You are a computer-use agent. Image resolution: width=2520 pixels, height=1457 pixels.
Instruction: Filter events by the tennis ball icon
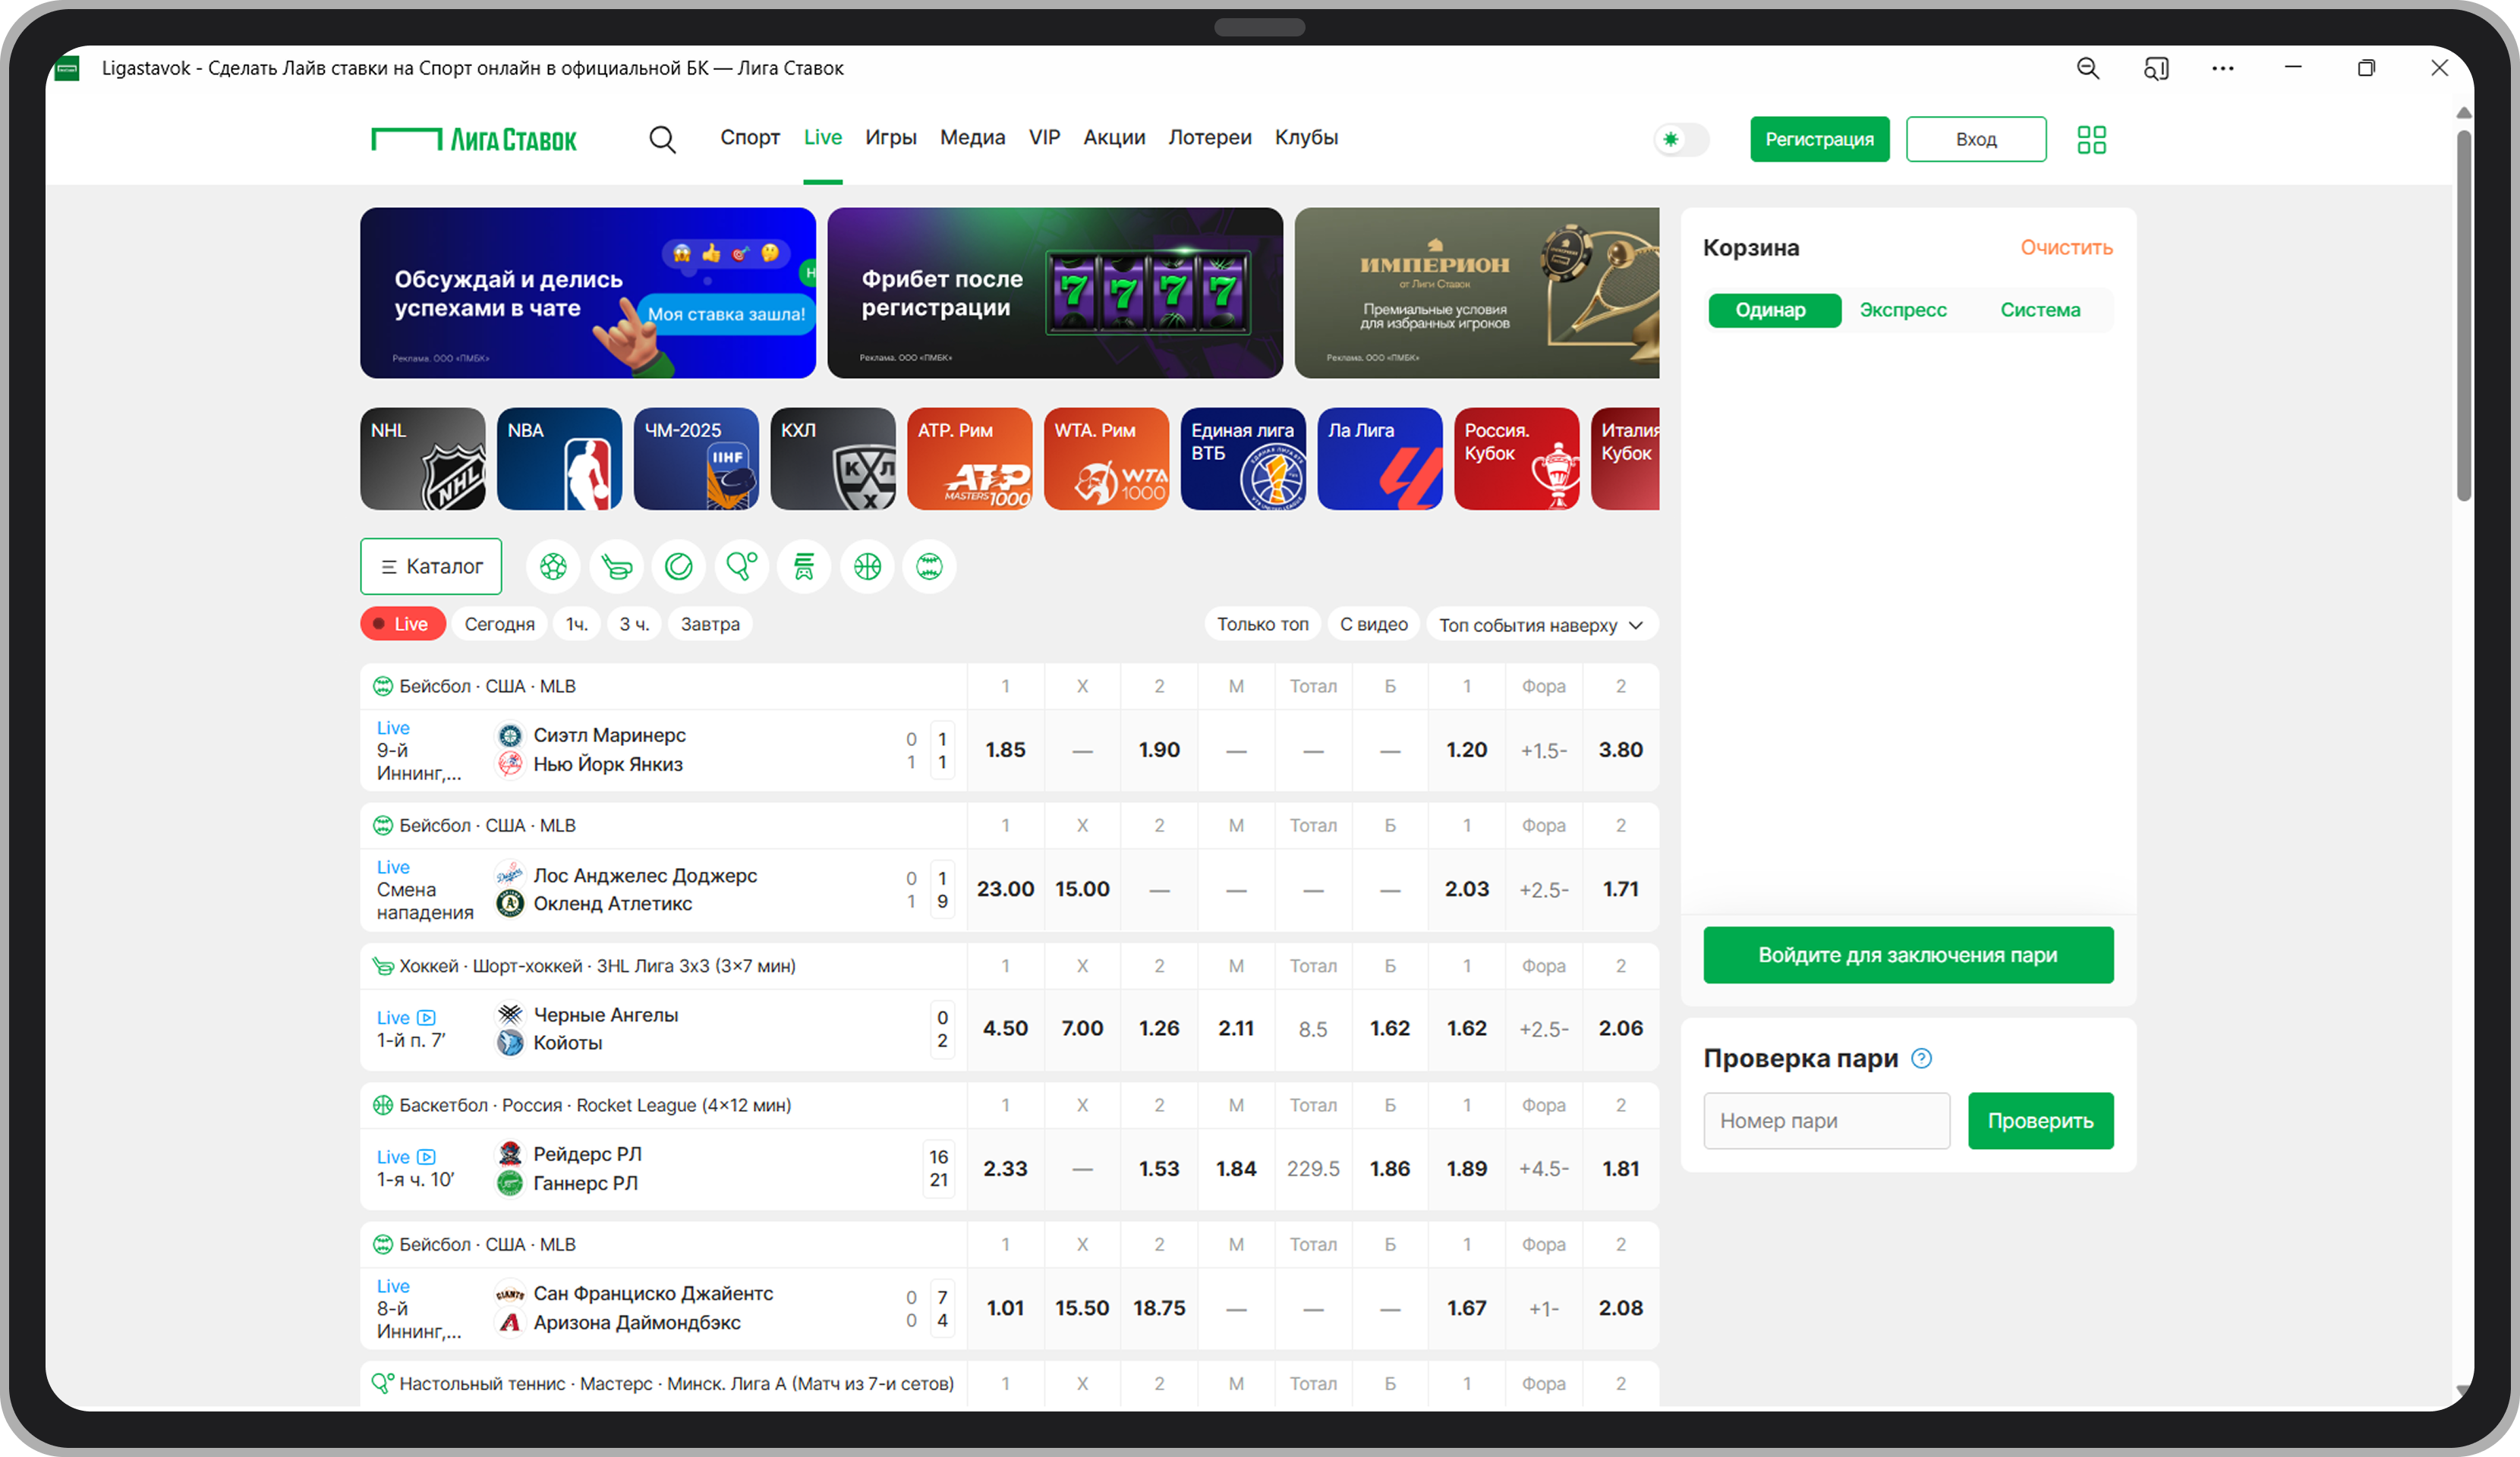coord(679,567)
